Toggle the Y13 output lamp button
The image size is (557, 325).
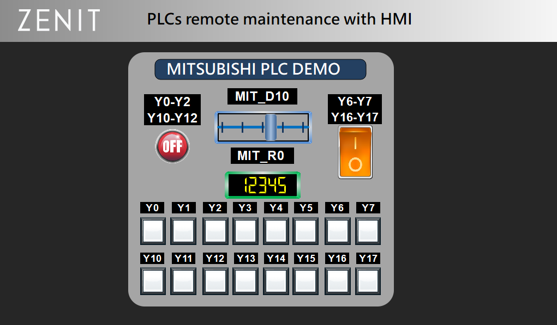(x=245, y=281)
